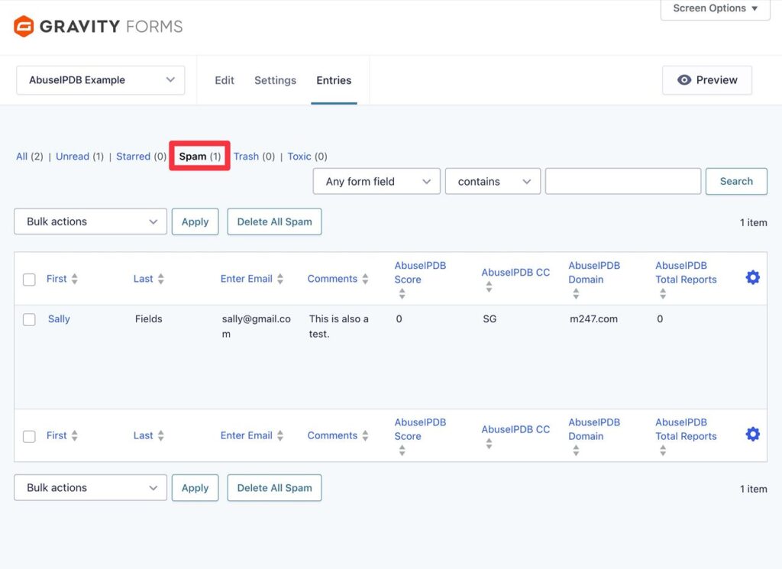The height and width of the screenshot is (569, 782).
Task: Click the Search button
Action: coord(736,182)
